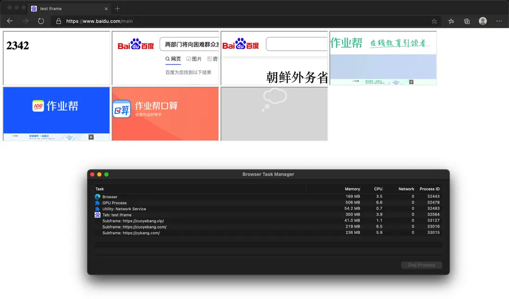Close the test iframe tab
This screenshot has height=299, width=509.
(x=106, y=9)
